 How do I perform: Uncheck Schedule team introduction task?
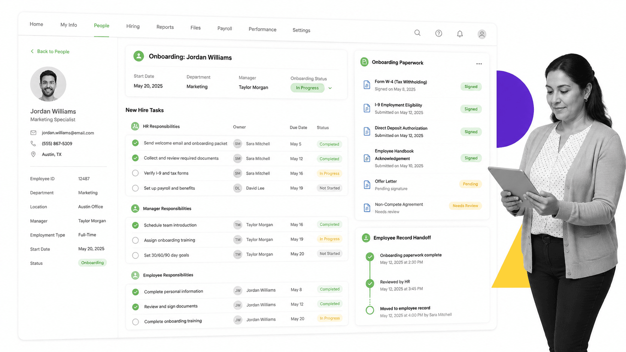point(136,225)
